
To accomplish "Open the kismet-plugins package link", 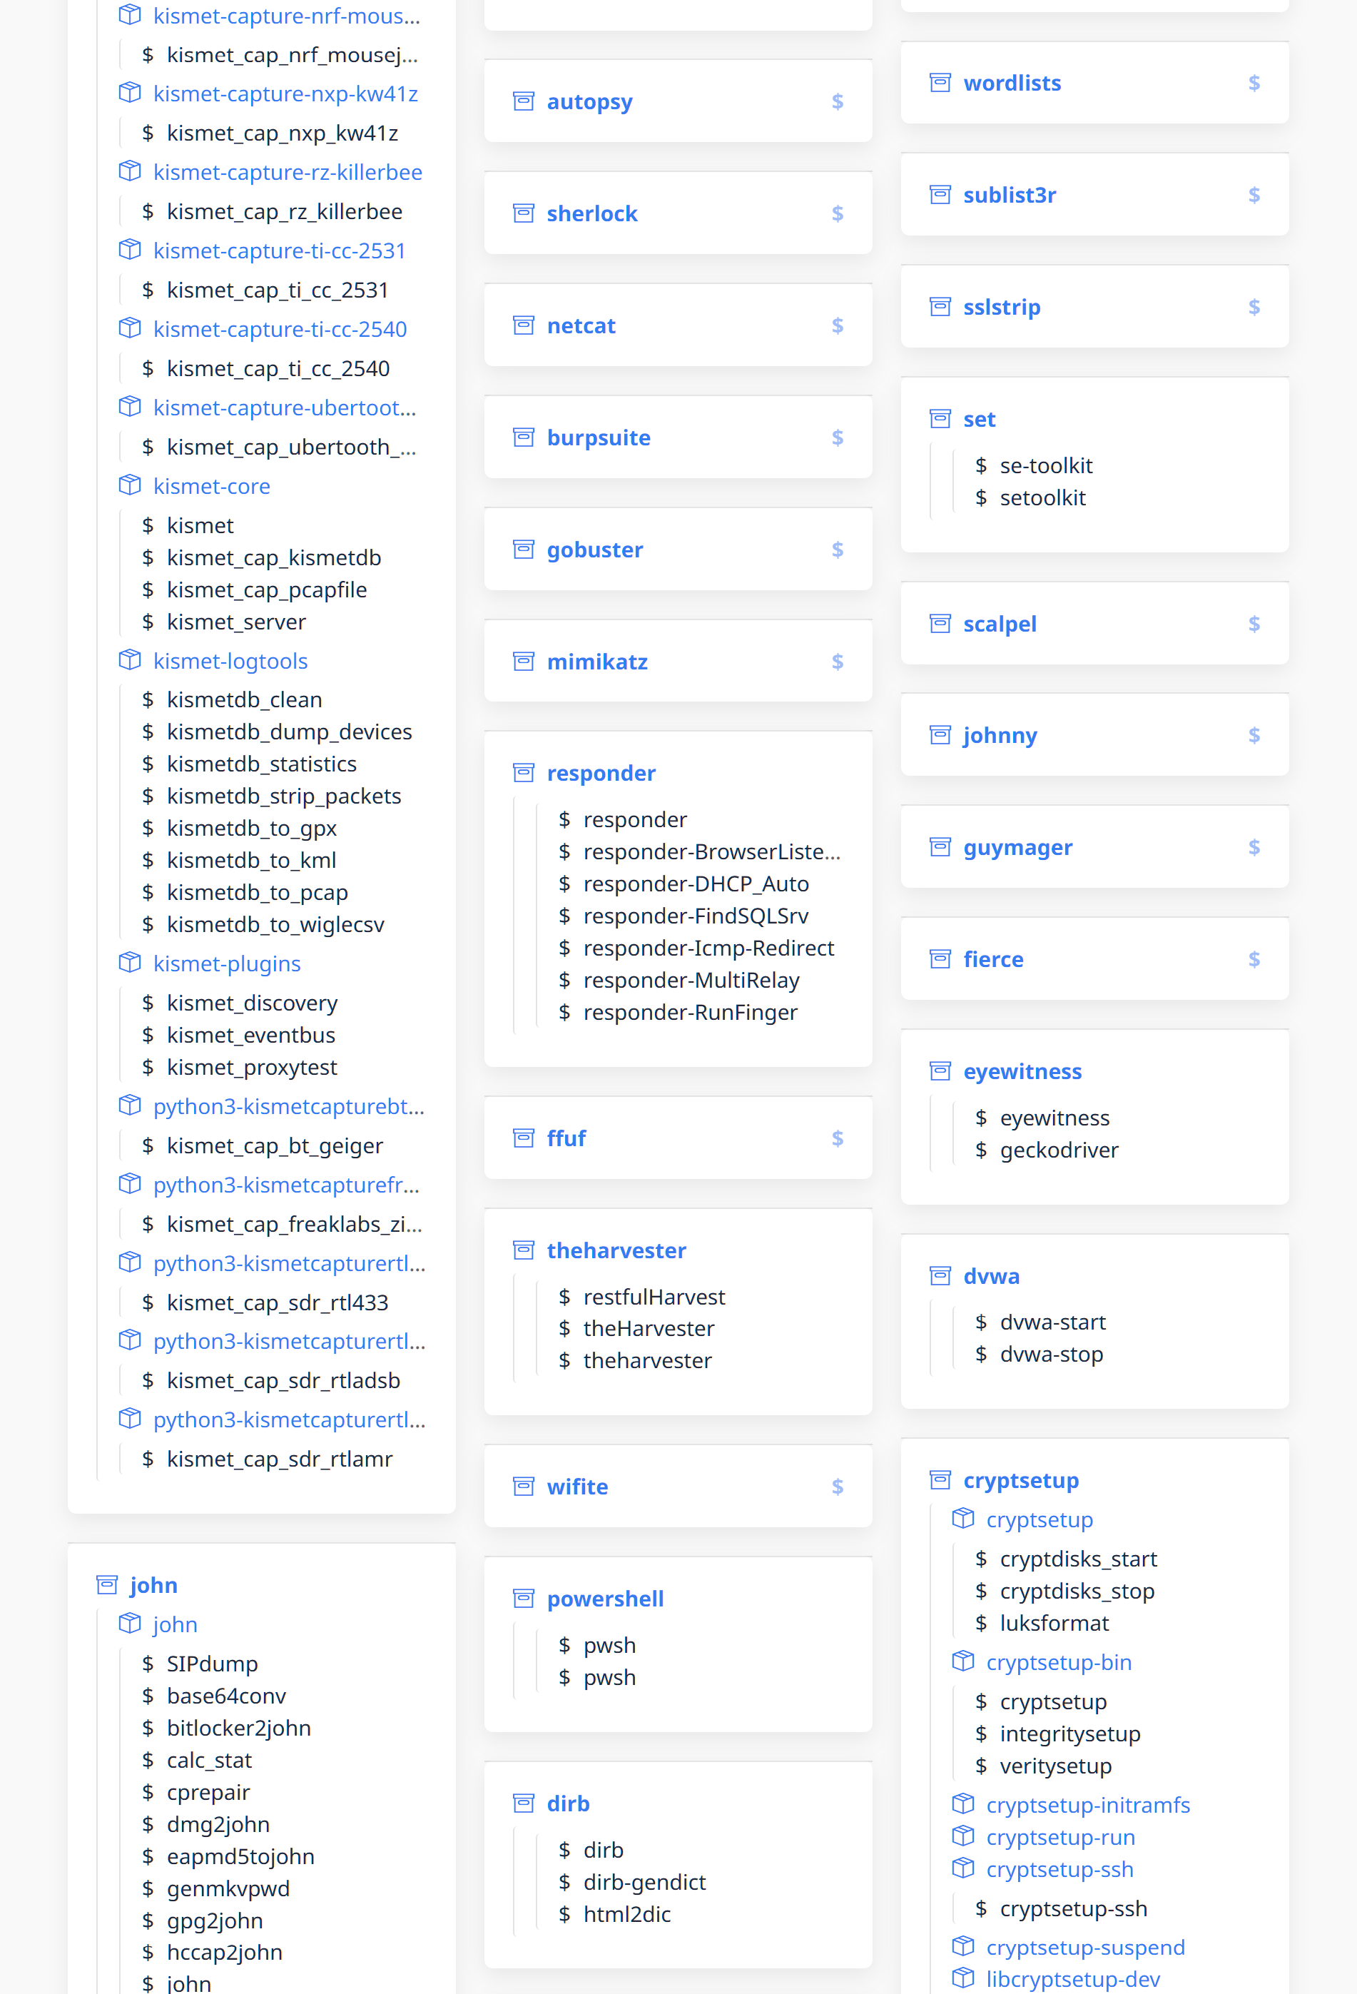I will 226,963.
